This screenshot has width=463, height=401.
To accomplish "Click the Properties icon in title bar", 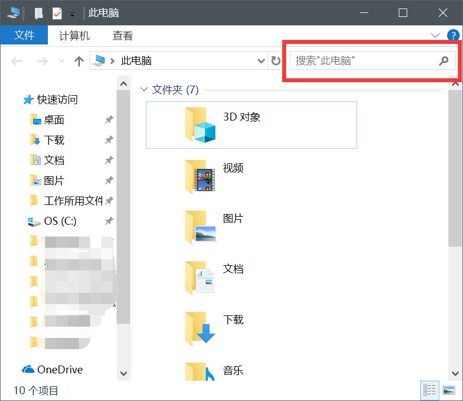I will pyautogui.click(x=57, y=13).
